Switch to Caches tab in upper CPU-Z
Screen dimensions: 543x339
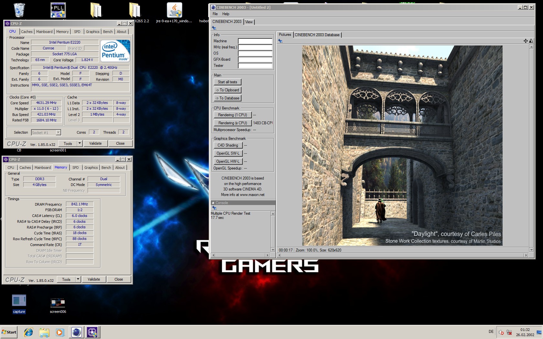point(27,32)
